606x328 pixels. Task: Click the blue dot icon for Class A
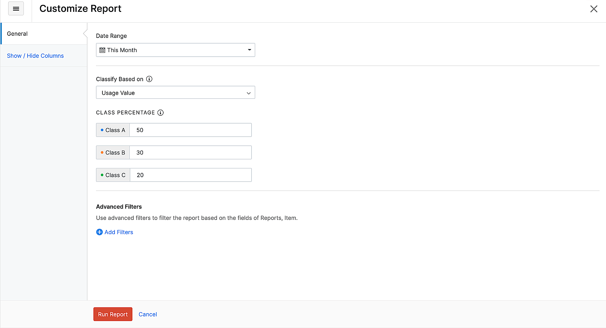tap(102, 130)
